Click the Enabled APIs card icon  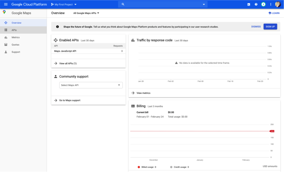pos(55,40)
